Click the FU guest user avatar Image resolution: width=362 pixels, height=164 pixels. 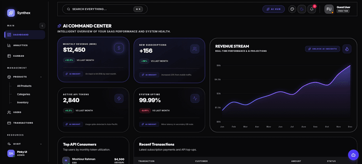coord(329,9)
